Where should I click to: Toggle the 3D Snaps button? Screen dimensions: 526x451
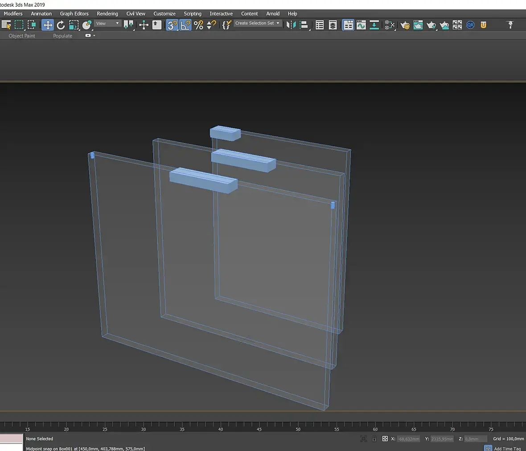click(172, 25)
